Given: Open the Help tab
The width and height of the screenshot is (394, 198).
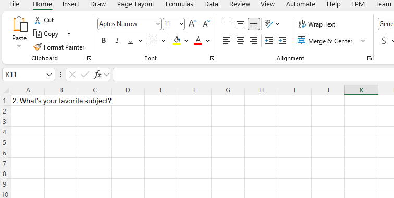Looking at the screenshot, I should coord(334,4).
